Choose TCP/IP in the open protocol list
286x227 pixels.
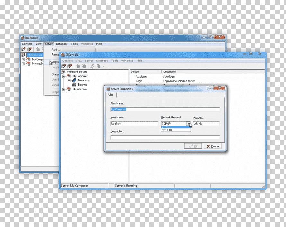click(176, 127)
